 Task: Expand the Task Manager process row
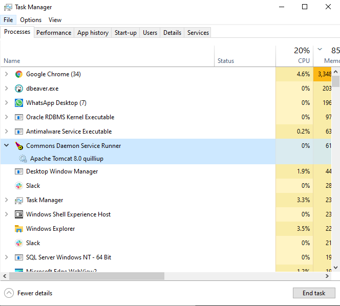pyautogui.click(x=7, y=200)
